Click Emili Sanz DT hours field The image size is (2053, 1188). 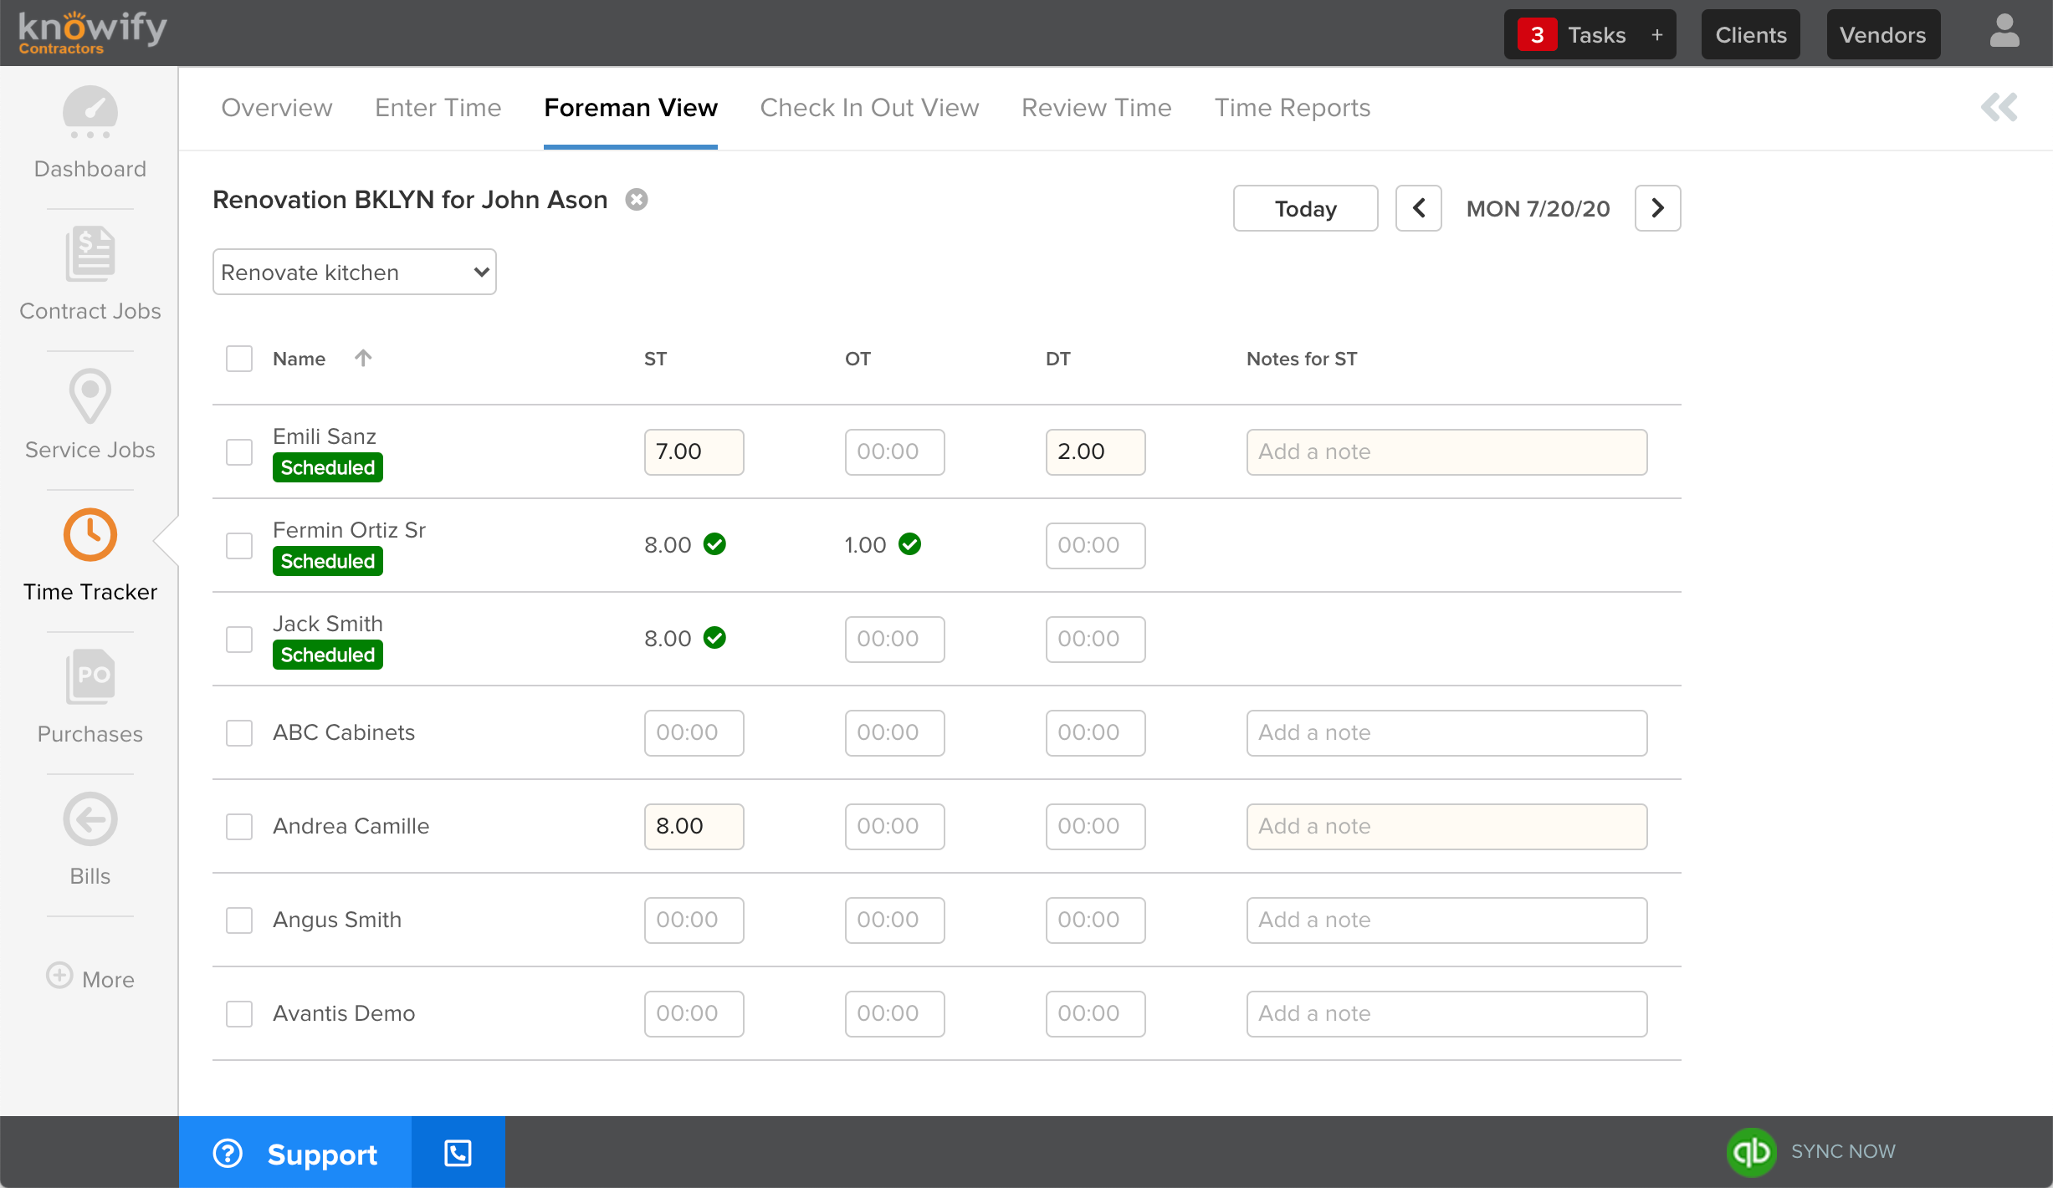click(x=1096, y=452)
